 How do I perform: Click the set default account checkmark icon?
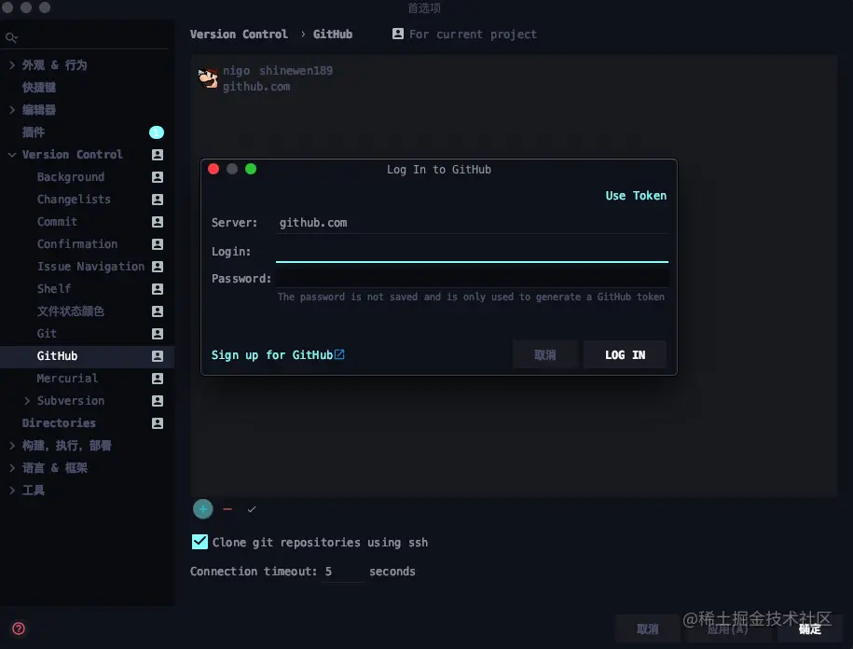(x=252, y=509)
